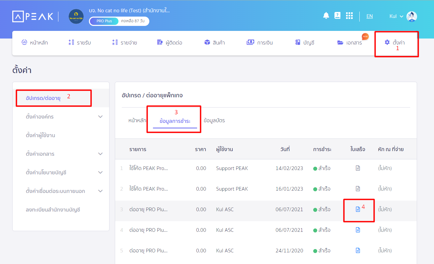Click the Kul user avatar
The width and height of the screenshot is (434, 264).
coord(411,16)
